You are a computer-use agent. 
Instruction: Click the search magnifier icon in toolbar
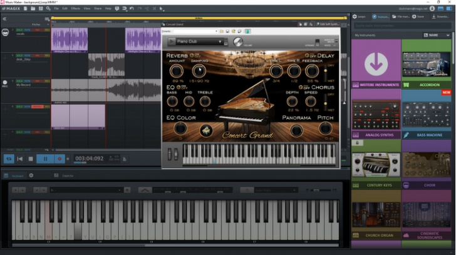pos(48,9)
